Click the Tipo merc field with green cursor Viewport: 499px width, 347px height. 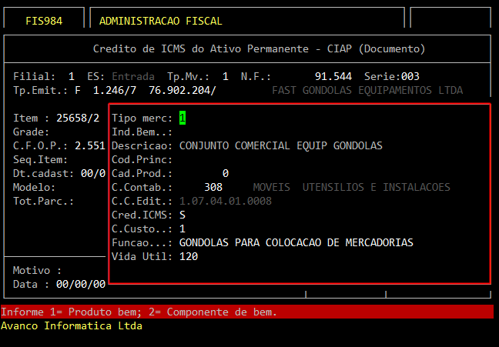pyautogui.click(x=183, y=118)
